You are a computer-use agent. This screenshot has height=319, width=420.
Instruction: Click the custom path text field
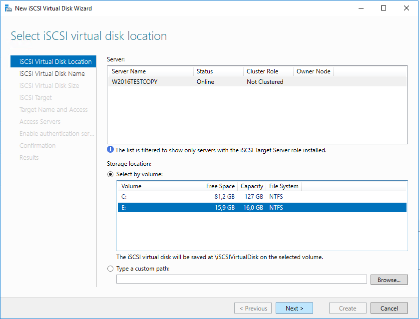[242, 280]
